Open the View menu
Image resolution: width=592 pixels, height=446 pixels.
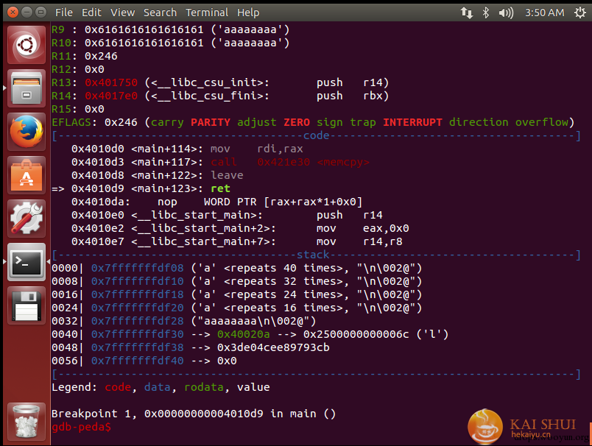point(122,13)
